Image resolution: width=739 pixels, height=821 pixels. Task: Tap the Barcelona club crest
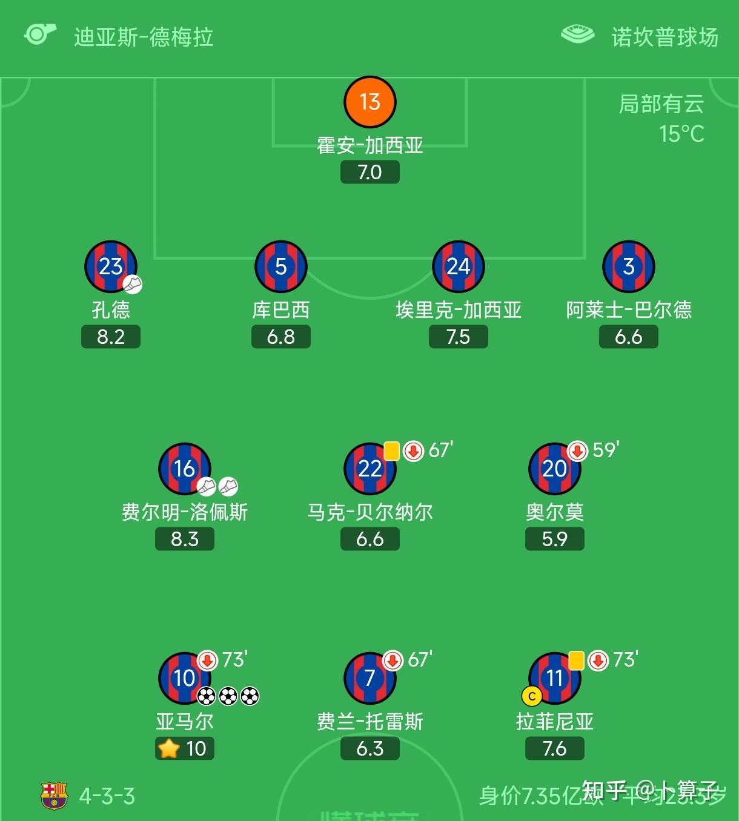click(54, 795)
